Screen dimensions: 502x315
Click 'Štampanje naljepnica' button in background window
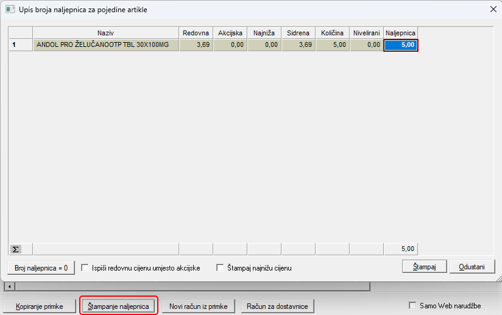[118, 306]
